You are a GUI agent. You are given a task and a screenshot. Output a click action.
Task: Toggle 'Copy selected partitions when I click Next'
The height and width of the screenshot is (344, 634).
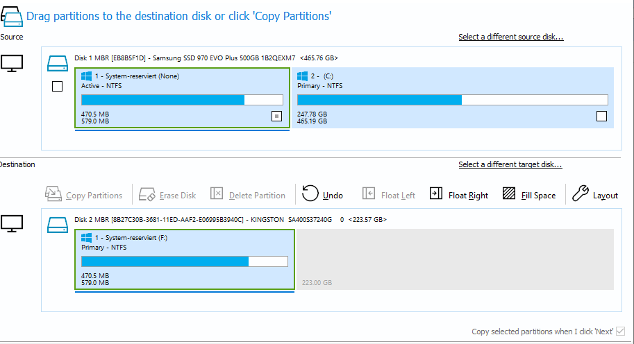620,332
